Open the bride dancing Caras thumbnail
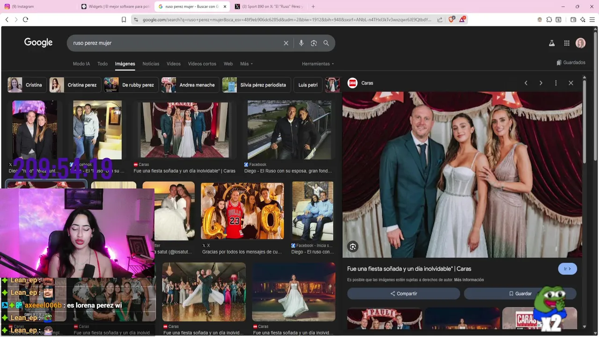 click(204, 292)
